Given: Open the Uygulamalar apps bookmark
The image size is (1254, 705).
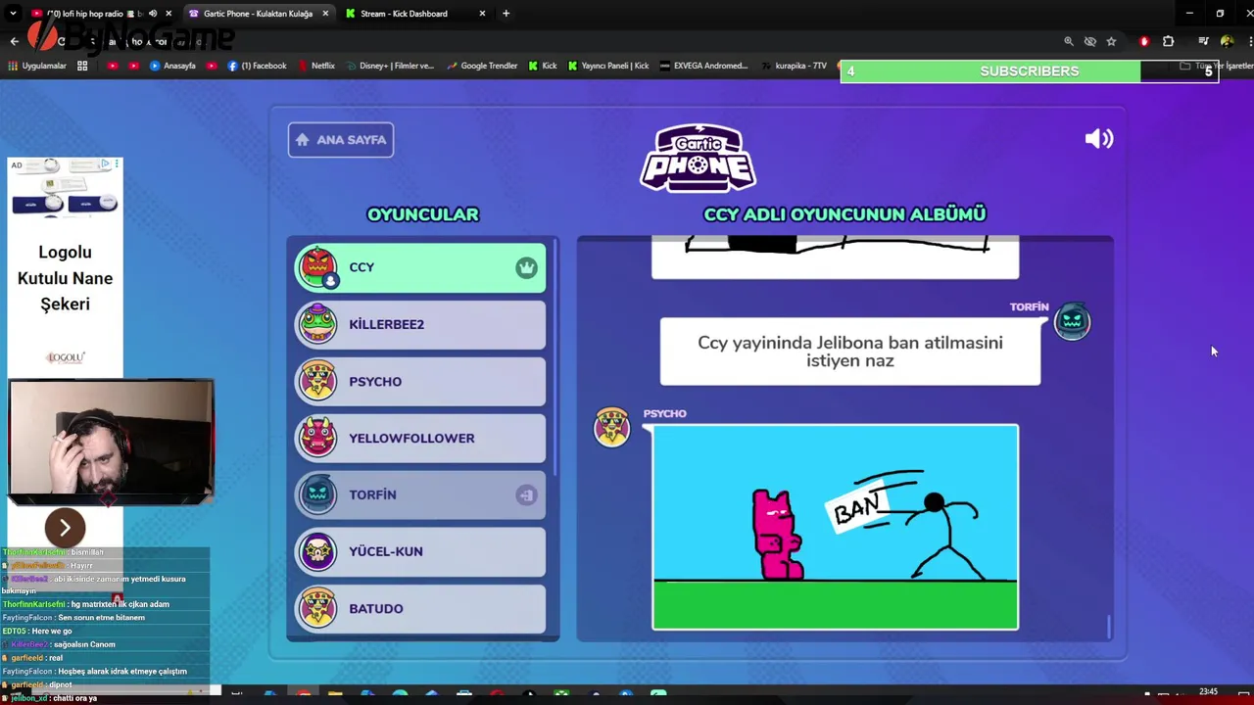Looking at the screenshot, I should pos(37,66).
